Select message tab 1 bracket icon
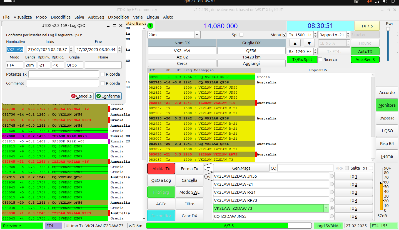 point(208,168)
